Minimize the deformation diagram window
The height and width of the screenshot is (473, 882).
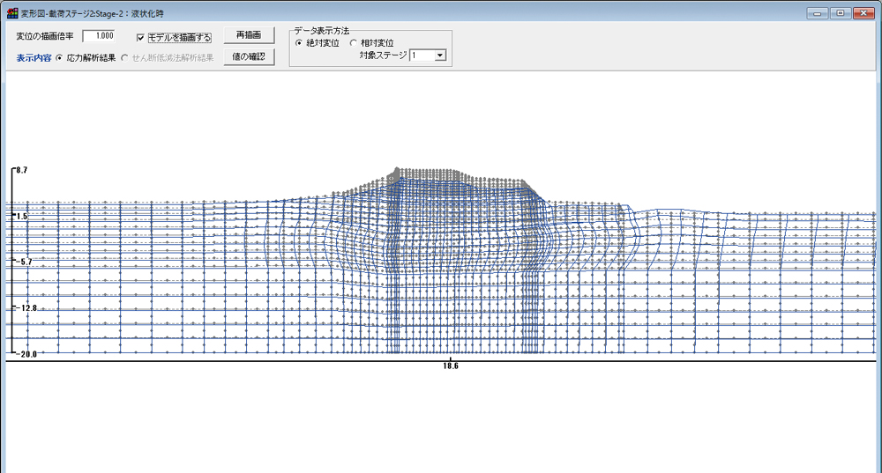818,13
